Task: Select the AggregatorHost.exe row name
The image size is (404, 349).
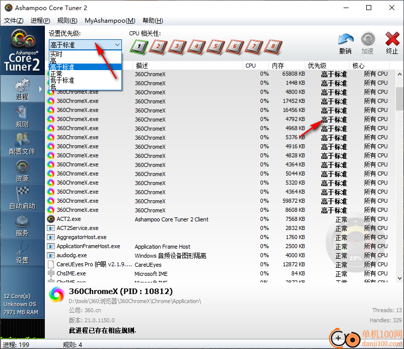Action: pos(82,237)
